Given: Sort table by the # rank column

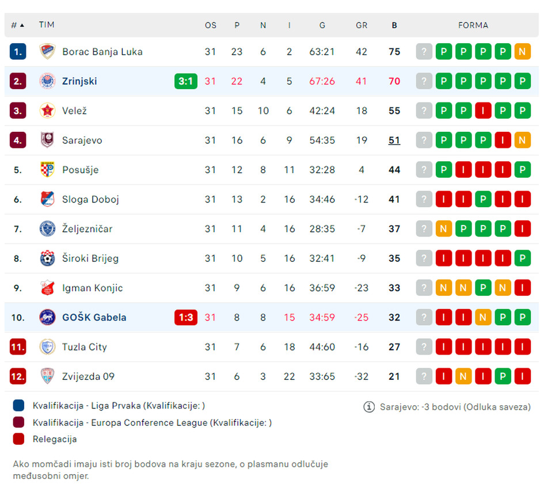Looking at the screenshot, I should coord(17,25).
